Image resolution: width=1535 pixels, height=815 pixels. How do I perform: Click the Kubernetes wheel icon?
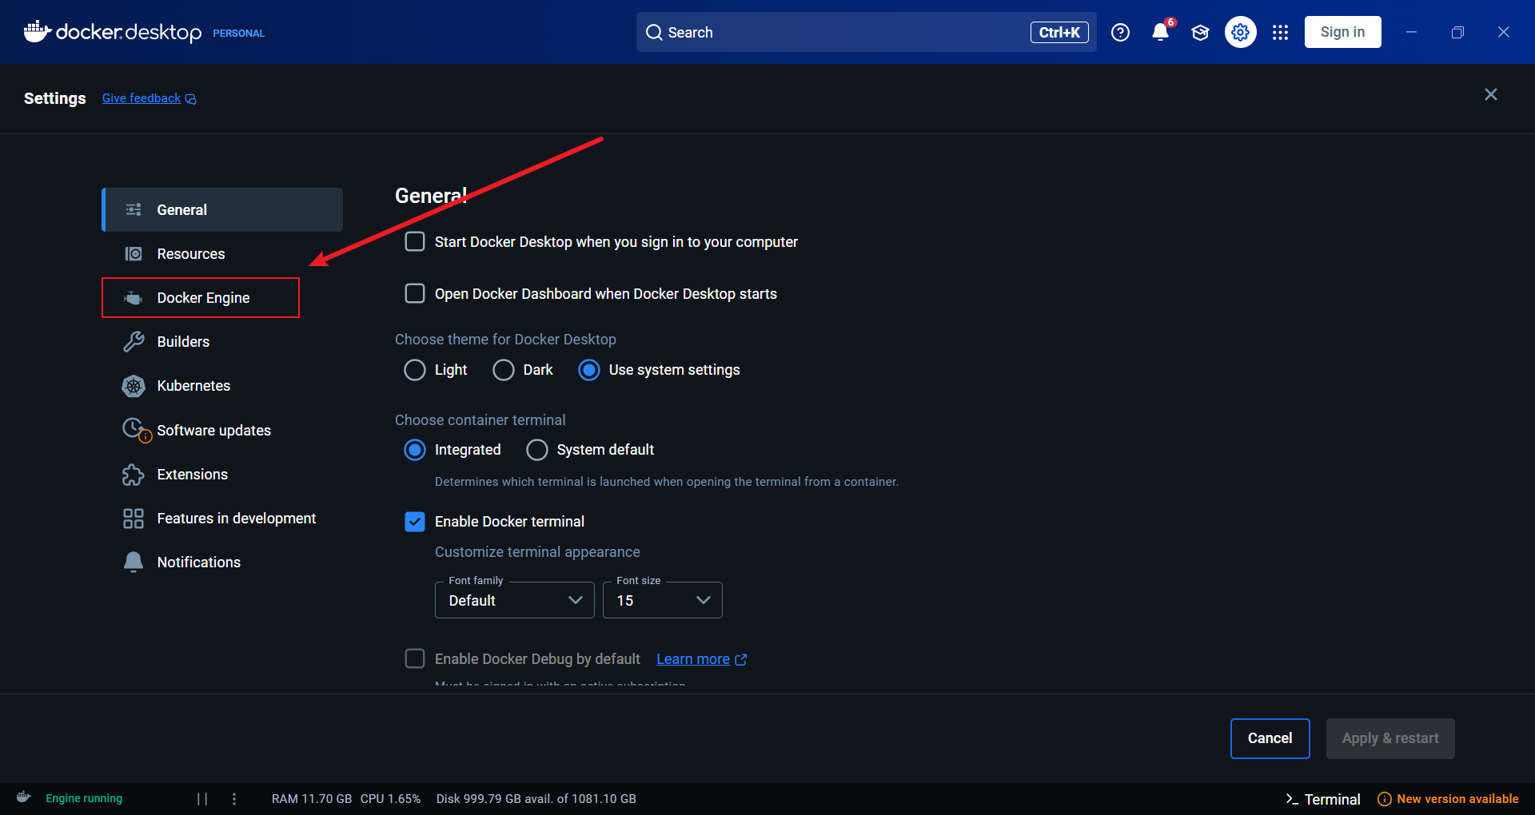click(134, 386)
